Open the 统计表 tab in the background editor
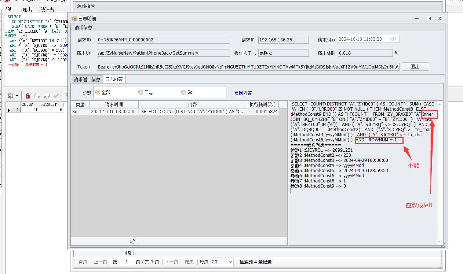This screenshot has width=463, height=274. (47, 10)
